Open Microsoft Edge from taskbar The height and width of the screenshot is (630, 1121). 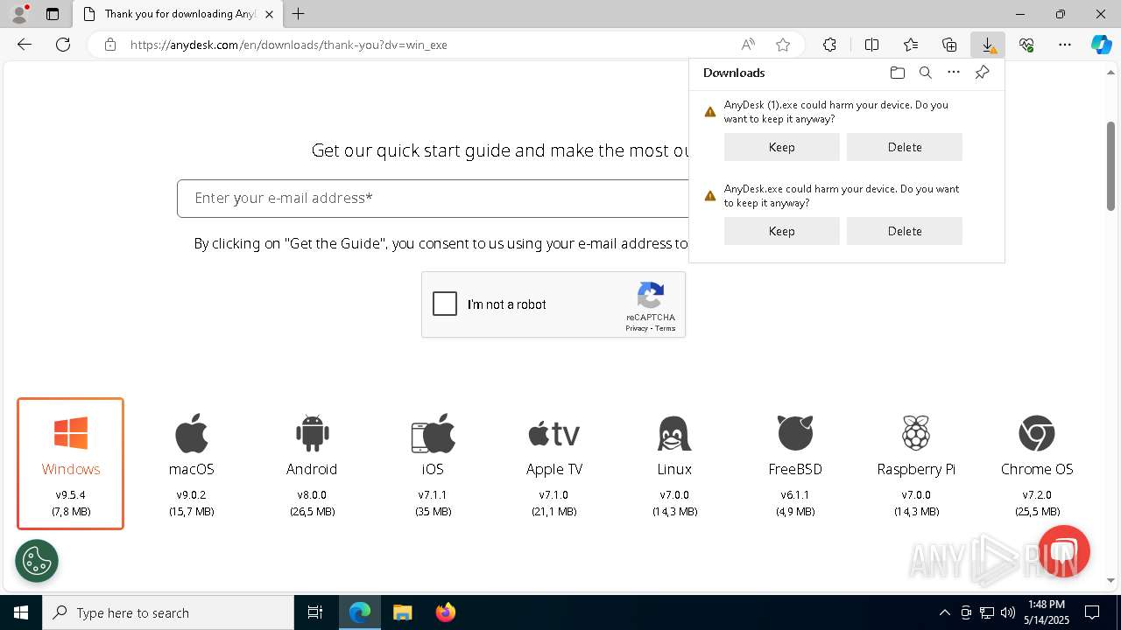coord(360,612)
